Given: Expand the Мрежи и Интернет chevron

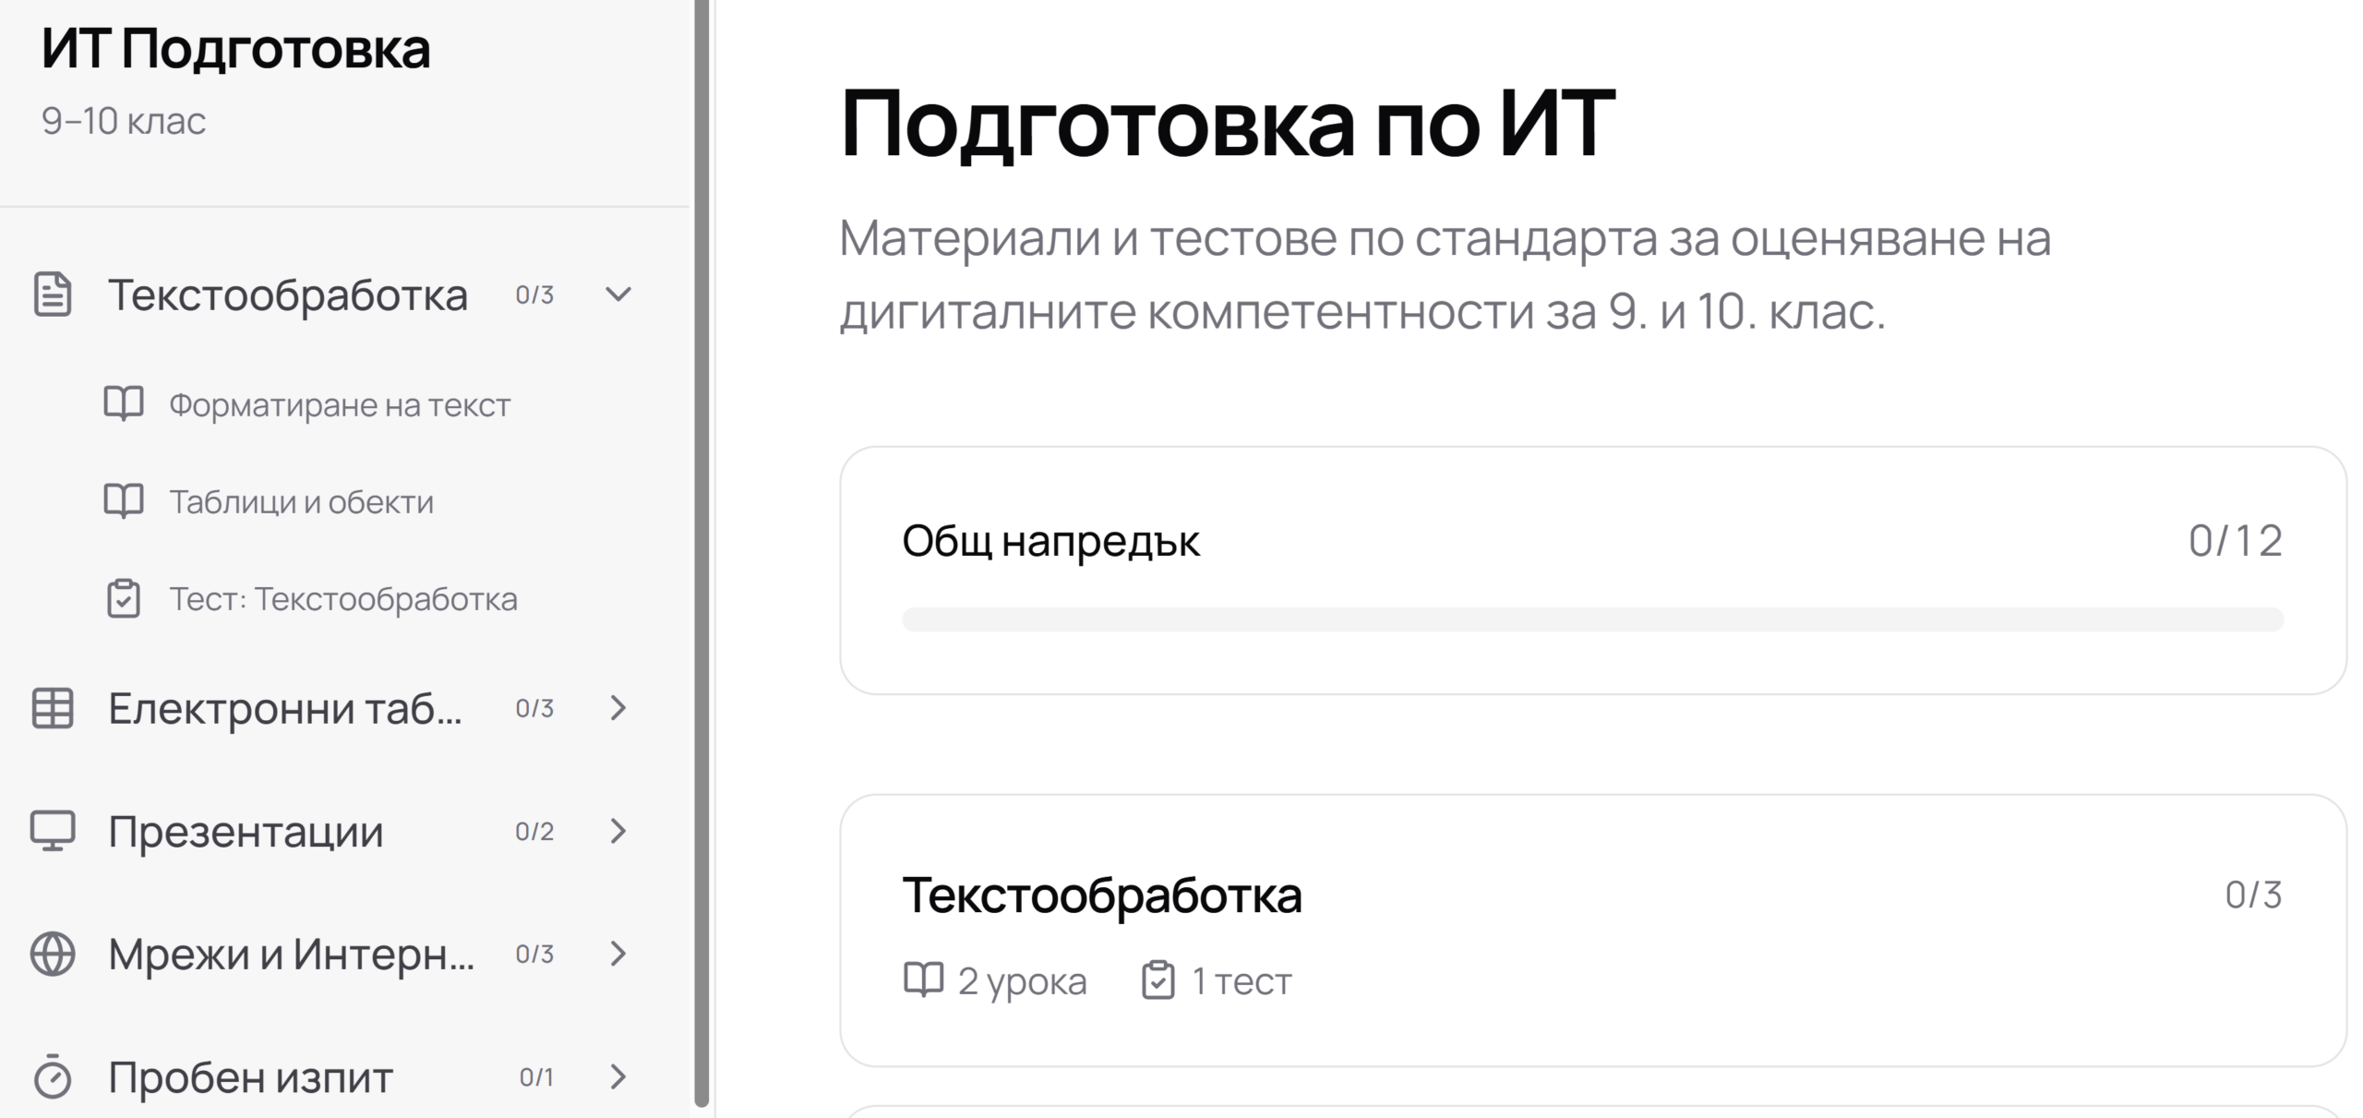Looking at the screenshot, I should [618, 954].
